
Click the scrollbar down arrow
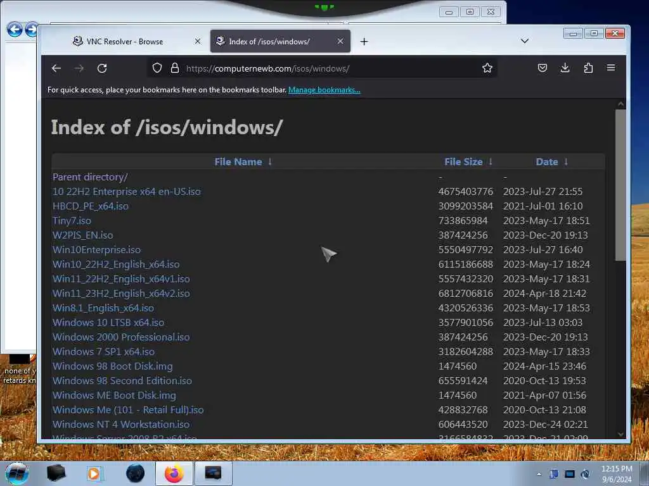coord(620,434)
